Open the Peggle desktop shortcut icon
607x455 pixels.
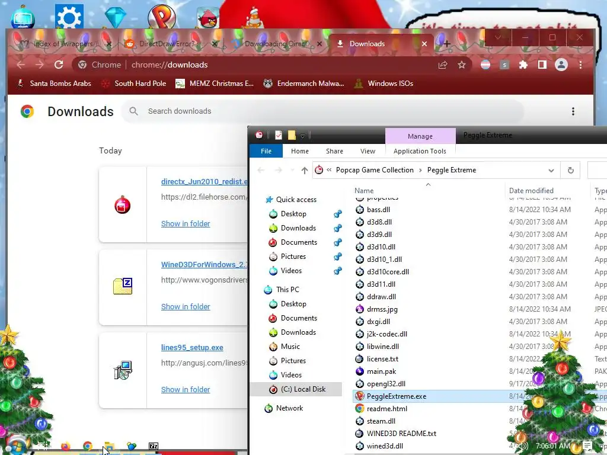(162, 16)
